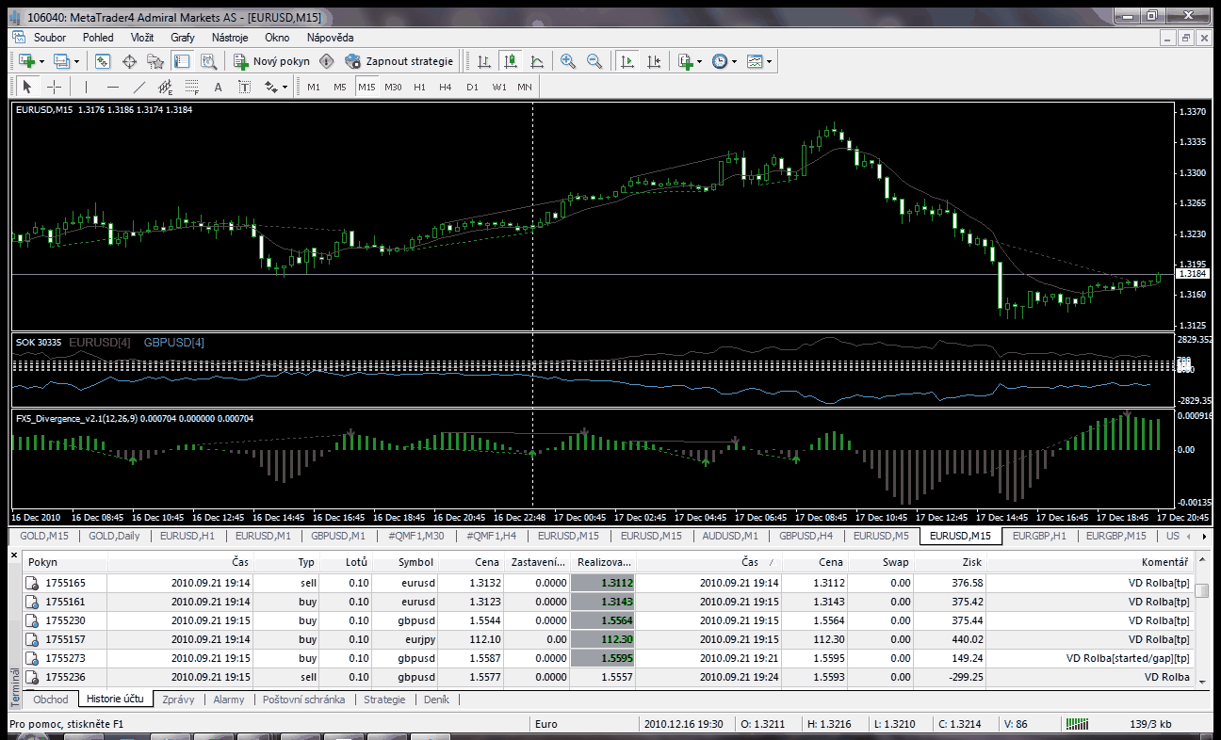This screenshot has height=740, width=1221.
Task: Click the Euro profile in status bar
Action: (545, 724)
